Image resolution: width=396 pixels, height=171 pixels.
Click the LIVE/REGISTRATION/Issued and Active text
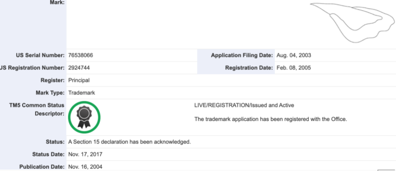[x=244, y=105]
